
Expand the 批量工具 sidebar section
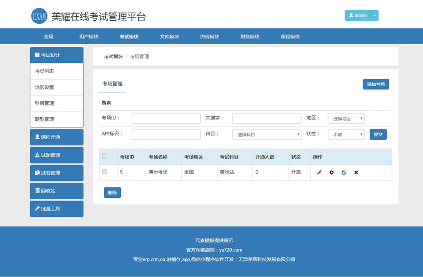tap(57, 209)
